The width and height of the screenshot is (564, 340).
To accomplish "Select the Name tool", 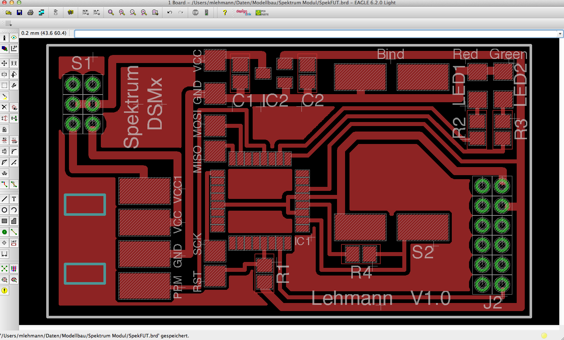I will tap(4, 140).
